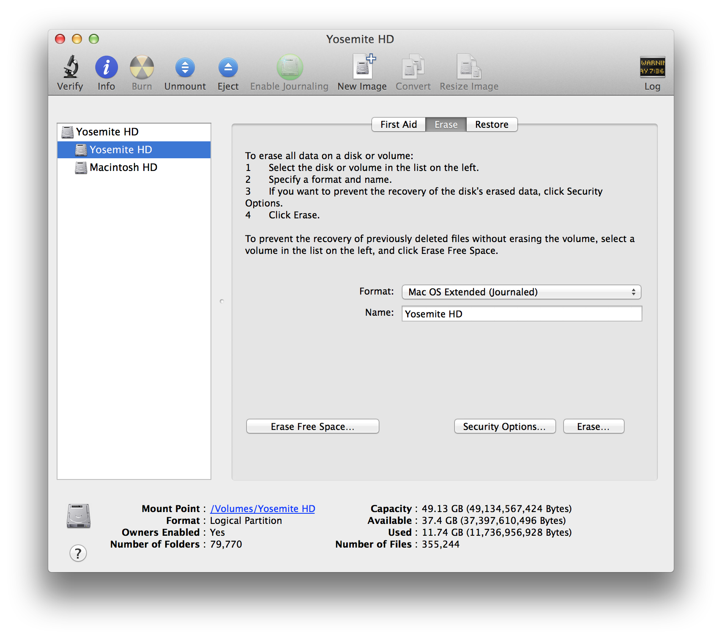Click the Convert image icon
The width and height of the screenshot is (722, 639).
[x=413, y=66]
